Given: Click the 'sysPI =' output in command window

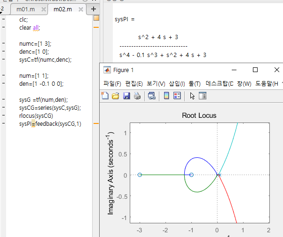Looking at the screenshot, I should (x=125, y=19).
